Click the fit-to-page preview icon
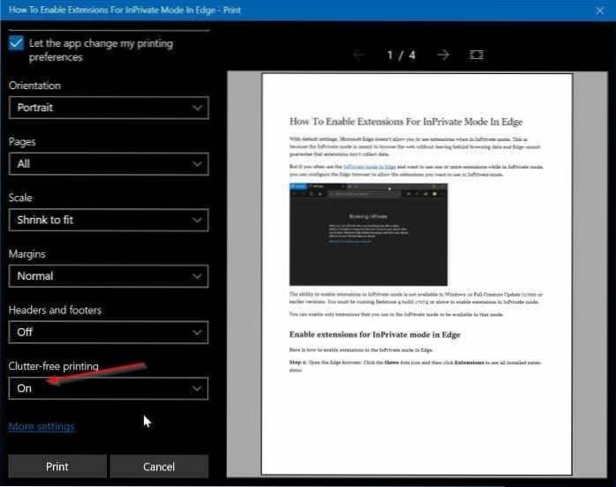 [x=477, y=55]
